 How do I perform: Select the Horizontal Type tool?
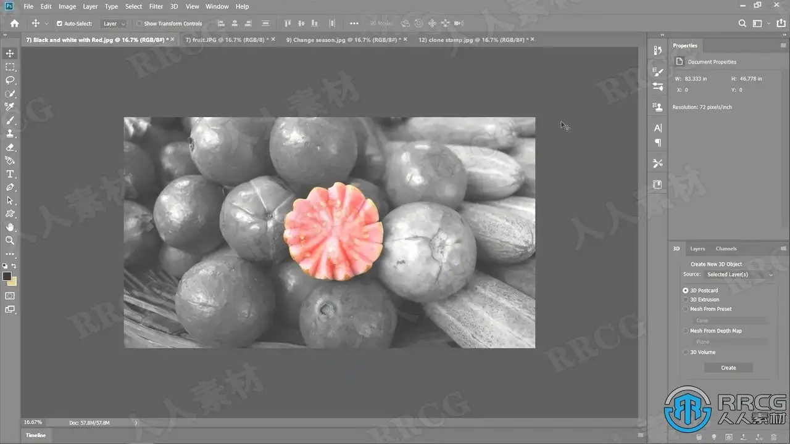point(10,174)
